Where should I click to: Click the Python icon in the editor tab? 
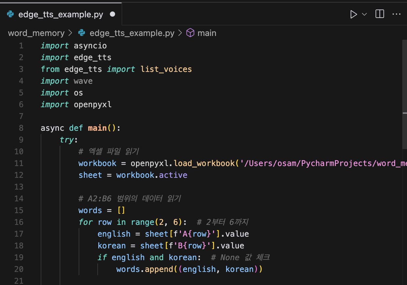pos(10,15)
